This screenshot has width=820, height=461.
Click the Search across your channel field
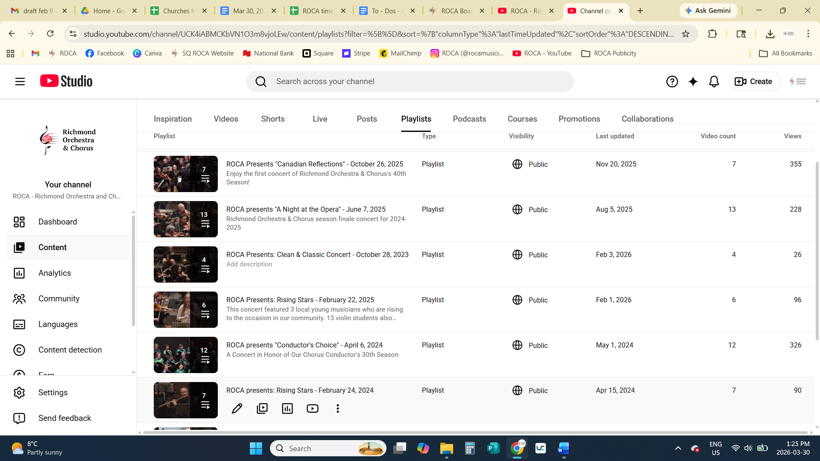(x=410, y=82)
